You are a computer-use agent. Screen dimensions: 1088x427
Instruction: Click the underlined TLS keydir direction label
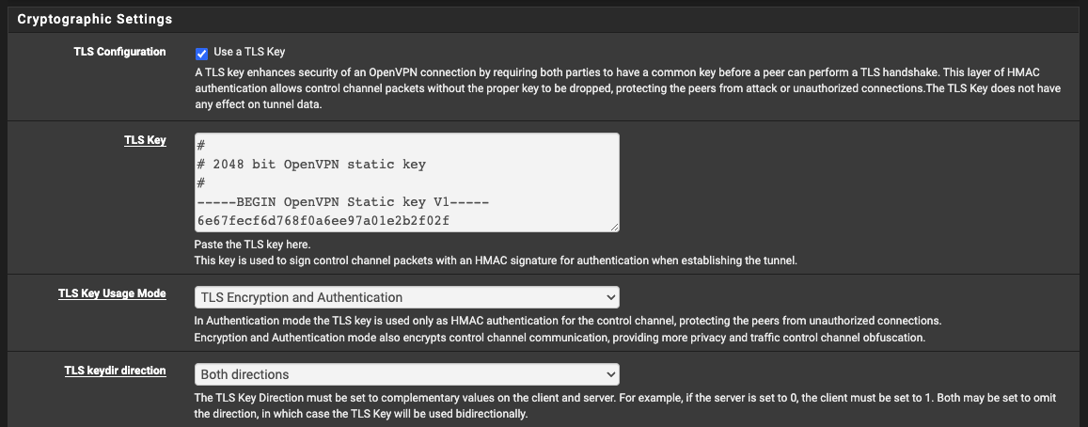pos(115,371)
